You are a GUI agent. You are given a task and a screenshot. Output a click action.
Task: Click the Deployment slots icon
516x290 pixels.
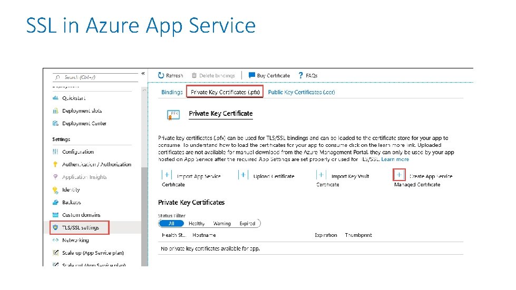(x=56, y=111)
